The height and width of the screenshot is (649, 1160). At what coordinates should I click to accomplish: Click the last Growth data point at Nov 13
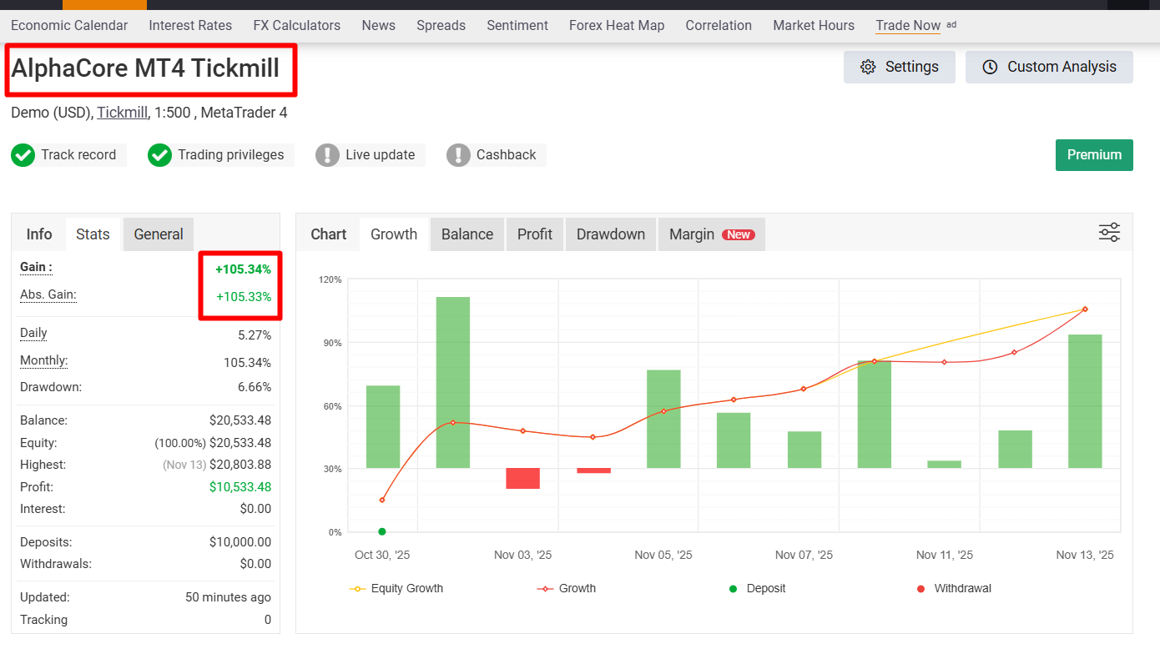coord(1085,309)
